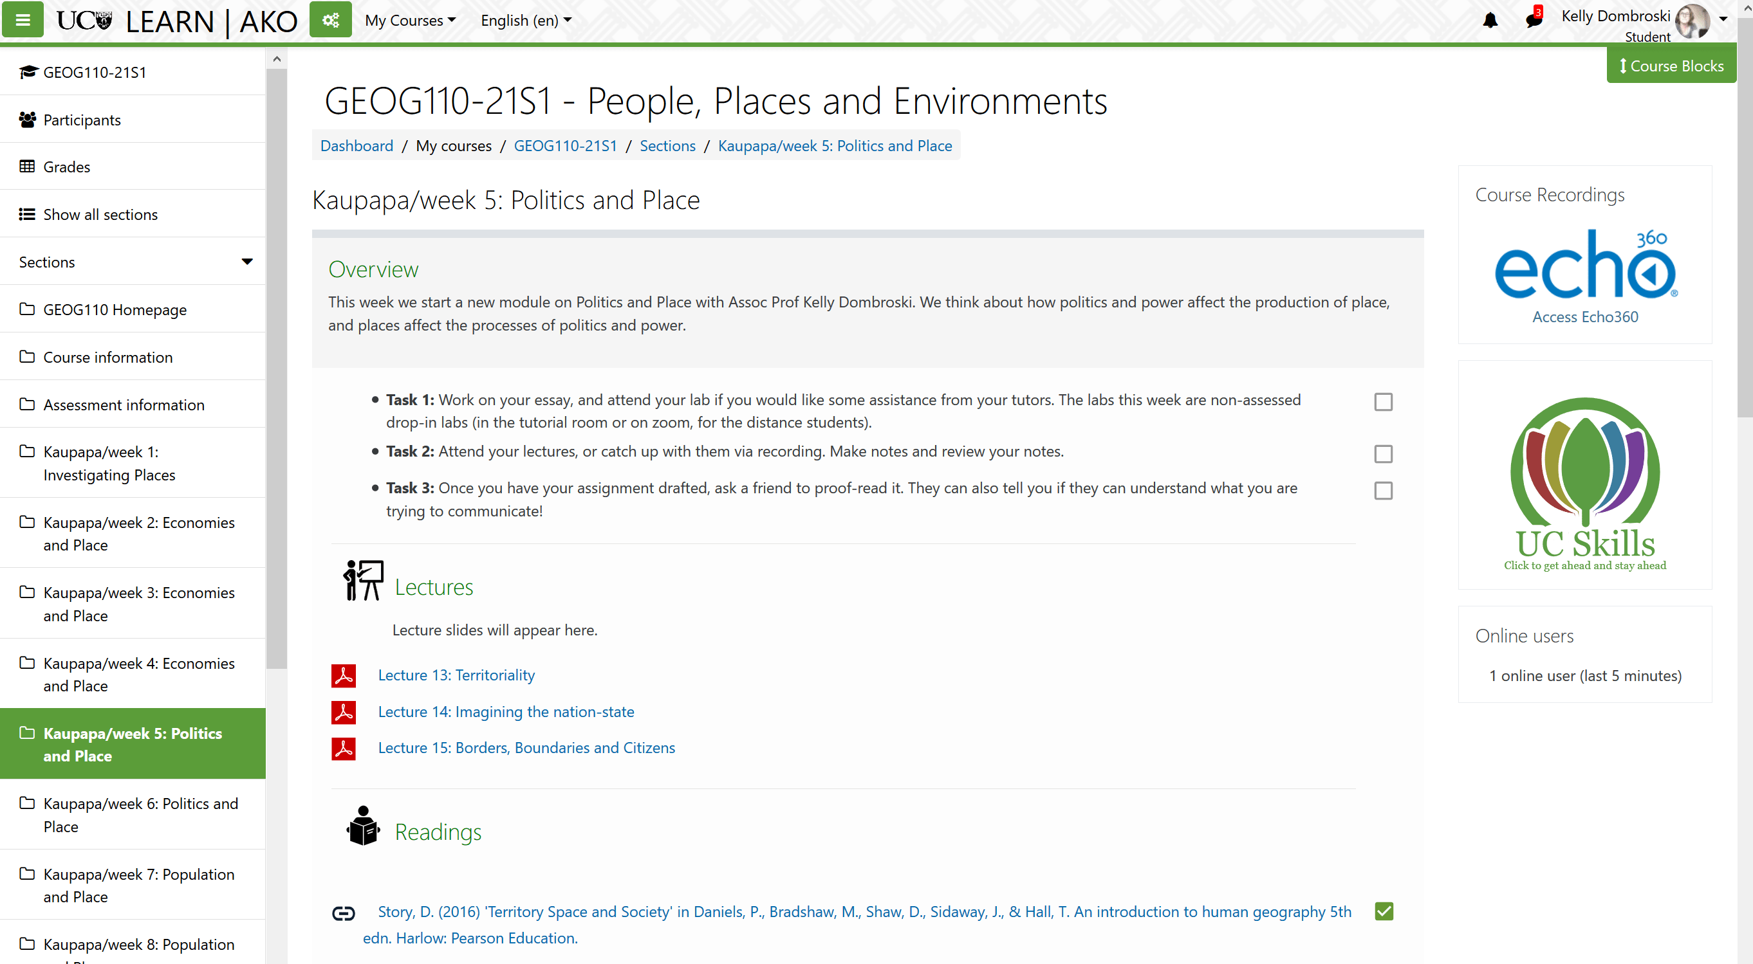
Task: Open the green gear settings icon
Action: tap(330, 20)
